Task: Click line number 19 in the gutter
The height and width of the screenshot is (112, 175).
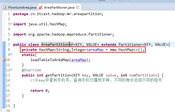Action: [8, 106]
